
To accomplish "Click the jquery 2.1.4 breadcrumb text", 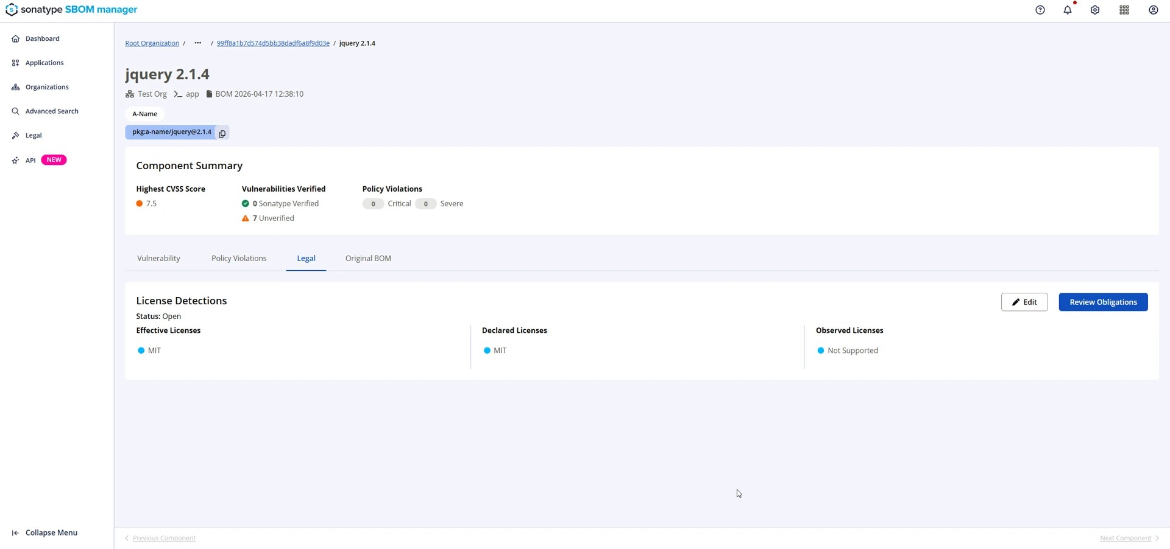I will coord(357,43).
